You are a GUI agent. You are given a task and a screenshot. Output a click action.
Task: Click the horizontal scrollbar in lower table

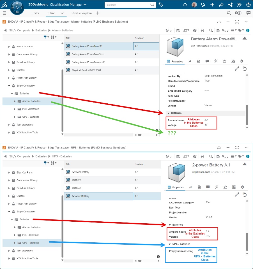pyautogui.click(x=140, y=261)
